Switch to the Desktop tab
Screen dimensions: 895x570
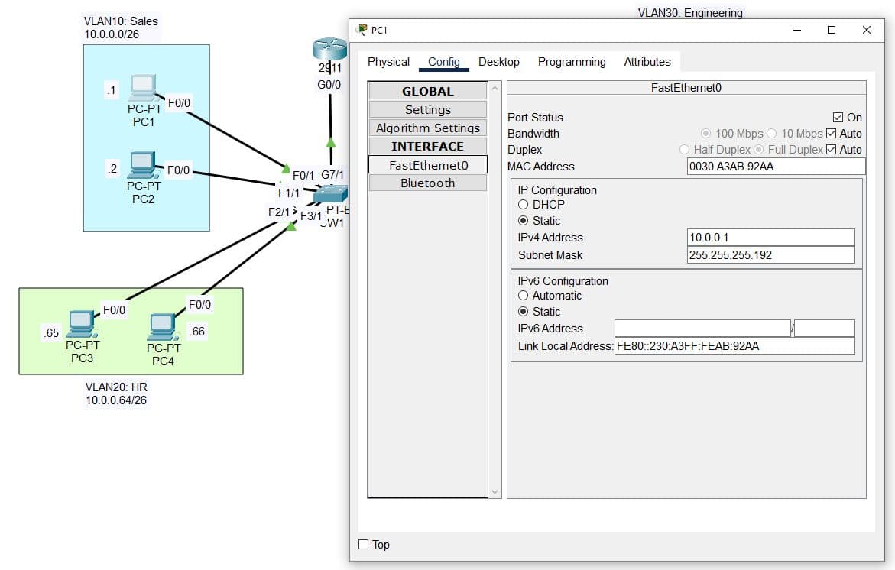pyautogui.click(x=498, y=62)
